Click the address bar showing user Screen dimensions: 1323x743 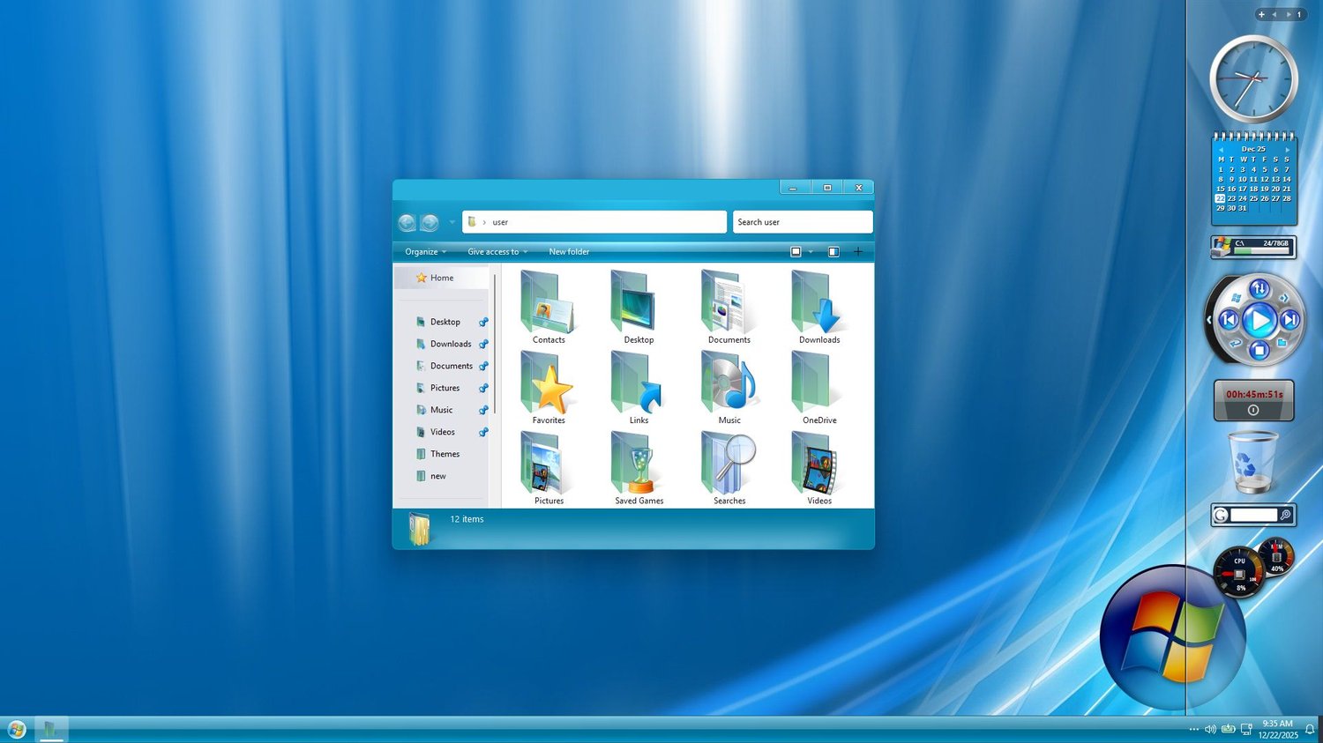(594, 222)
